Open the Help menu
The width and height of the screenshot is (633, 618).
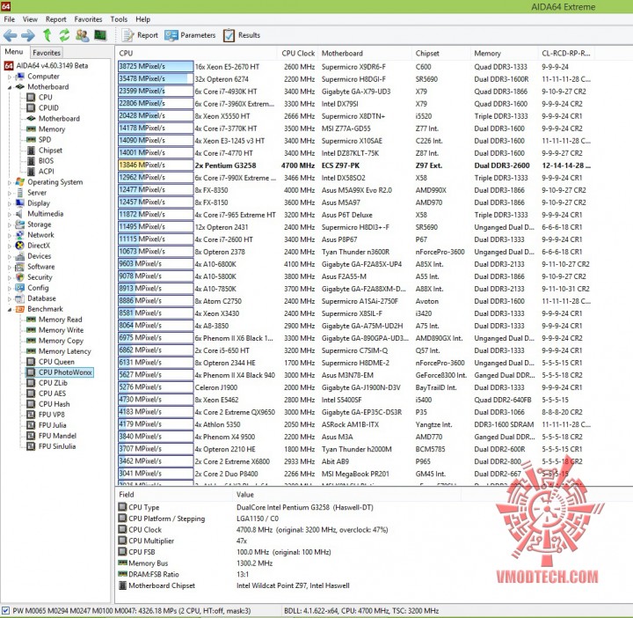click(x=143, y=19)
